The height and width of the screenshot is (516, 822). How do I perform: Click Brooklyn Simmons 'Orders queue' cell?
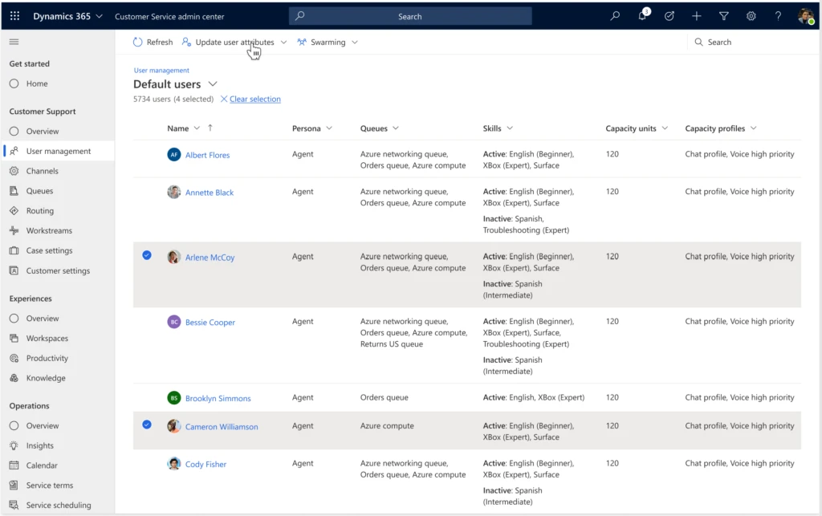pos(385,397)
